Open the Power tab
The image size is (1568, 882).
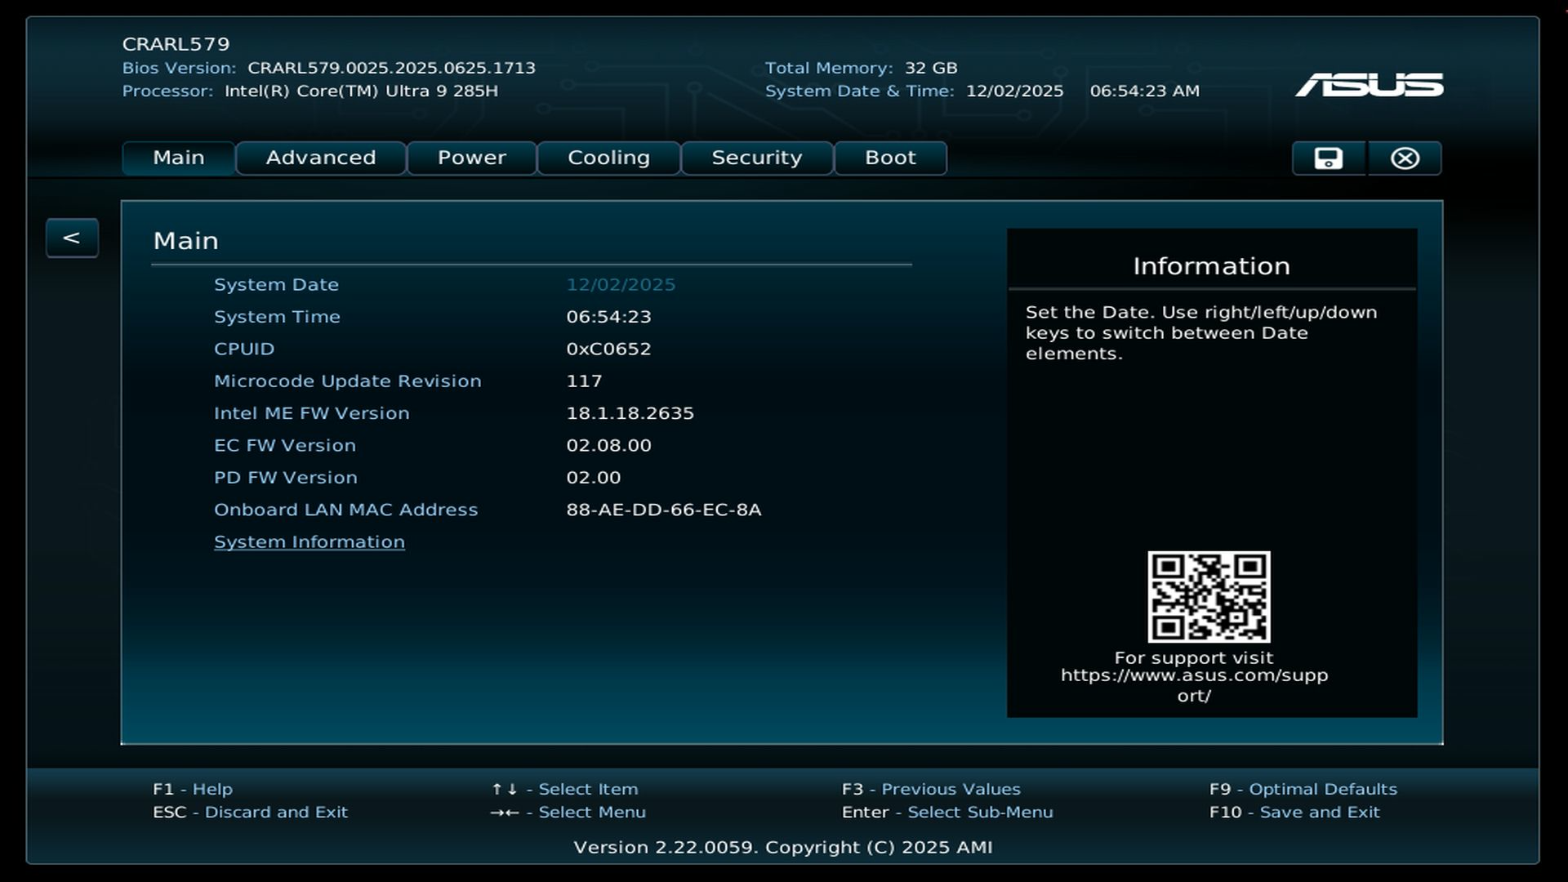click(471, 158)
